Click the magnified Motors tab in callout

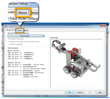[23, 13]
